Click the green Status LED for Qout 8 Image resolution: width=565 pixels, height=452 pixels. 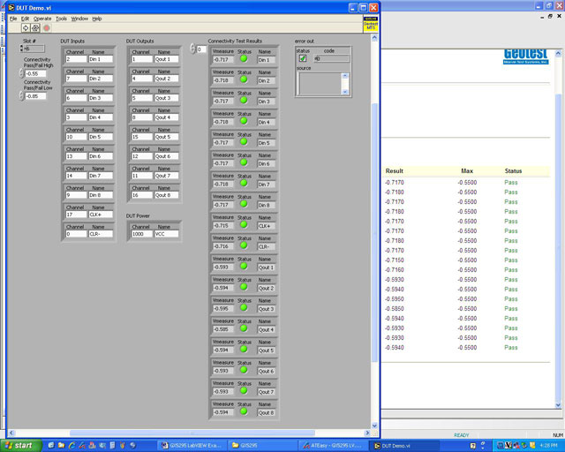[x=244, y=411]
